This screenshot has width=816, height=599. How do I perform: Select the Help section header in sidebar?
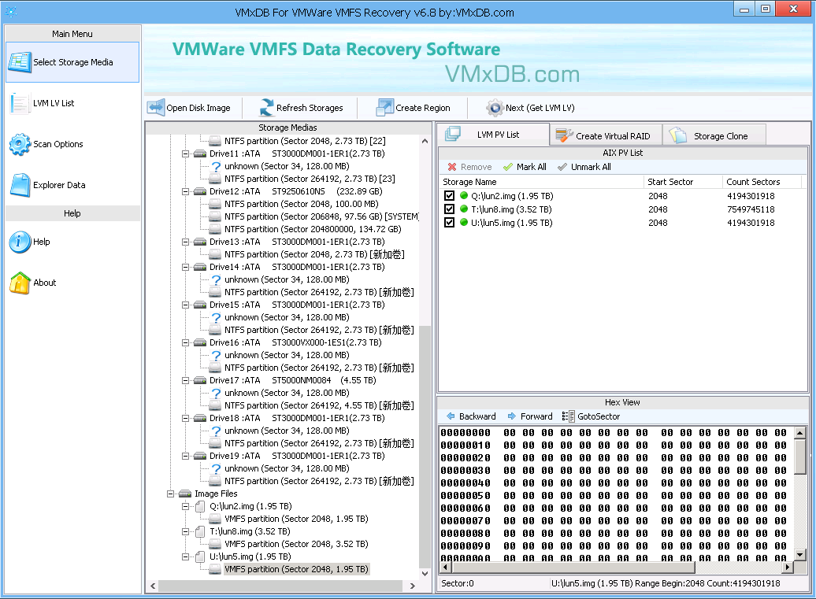(72, 214)
